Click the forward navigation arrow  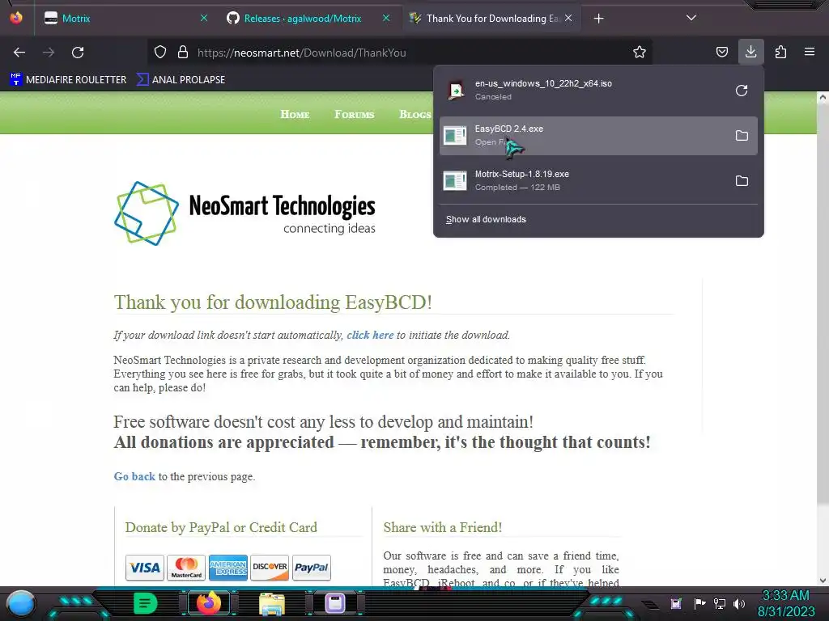[x=49, y=53]
